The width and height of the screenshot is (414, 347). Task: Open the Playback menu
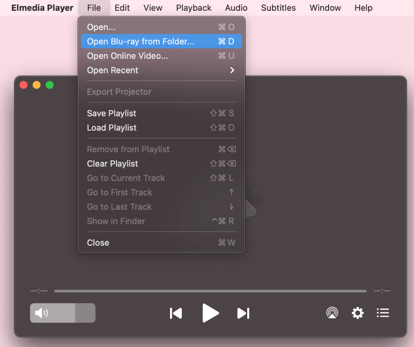pyautogui.click(x=193, y=8)
